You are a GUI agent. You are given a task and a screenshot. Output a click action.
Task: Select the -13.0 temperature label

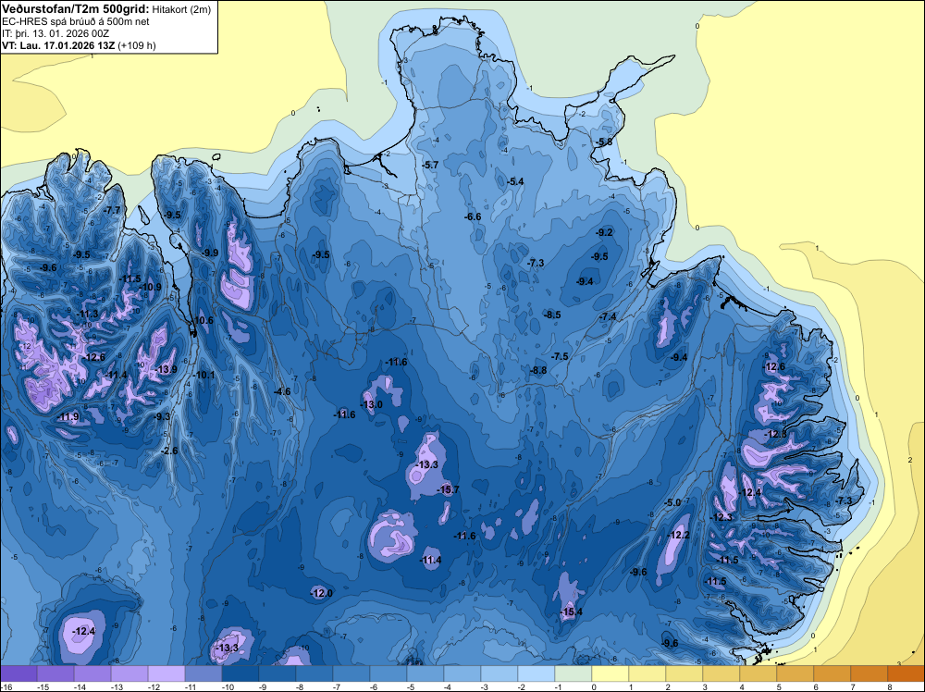pyautogui.click(x=371, y=404)
